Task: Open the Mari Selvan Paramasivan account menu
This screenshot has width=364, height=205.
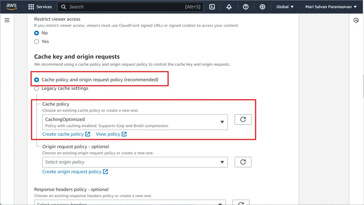Action: coord(331,7)
